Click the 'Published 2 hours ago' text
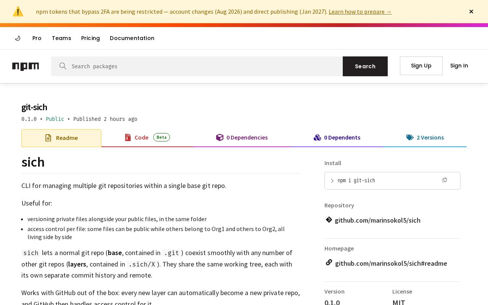Screen dimensions: 488x305 105,119
